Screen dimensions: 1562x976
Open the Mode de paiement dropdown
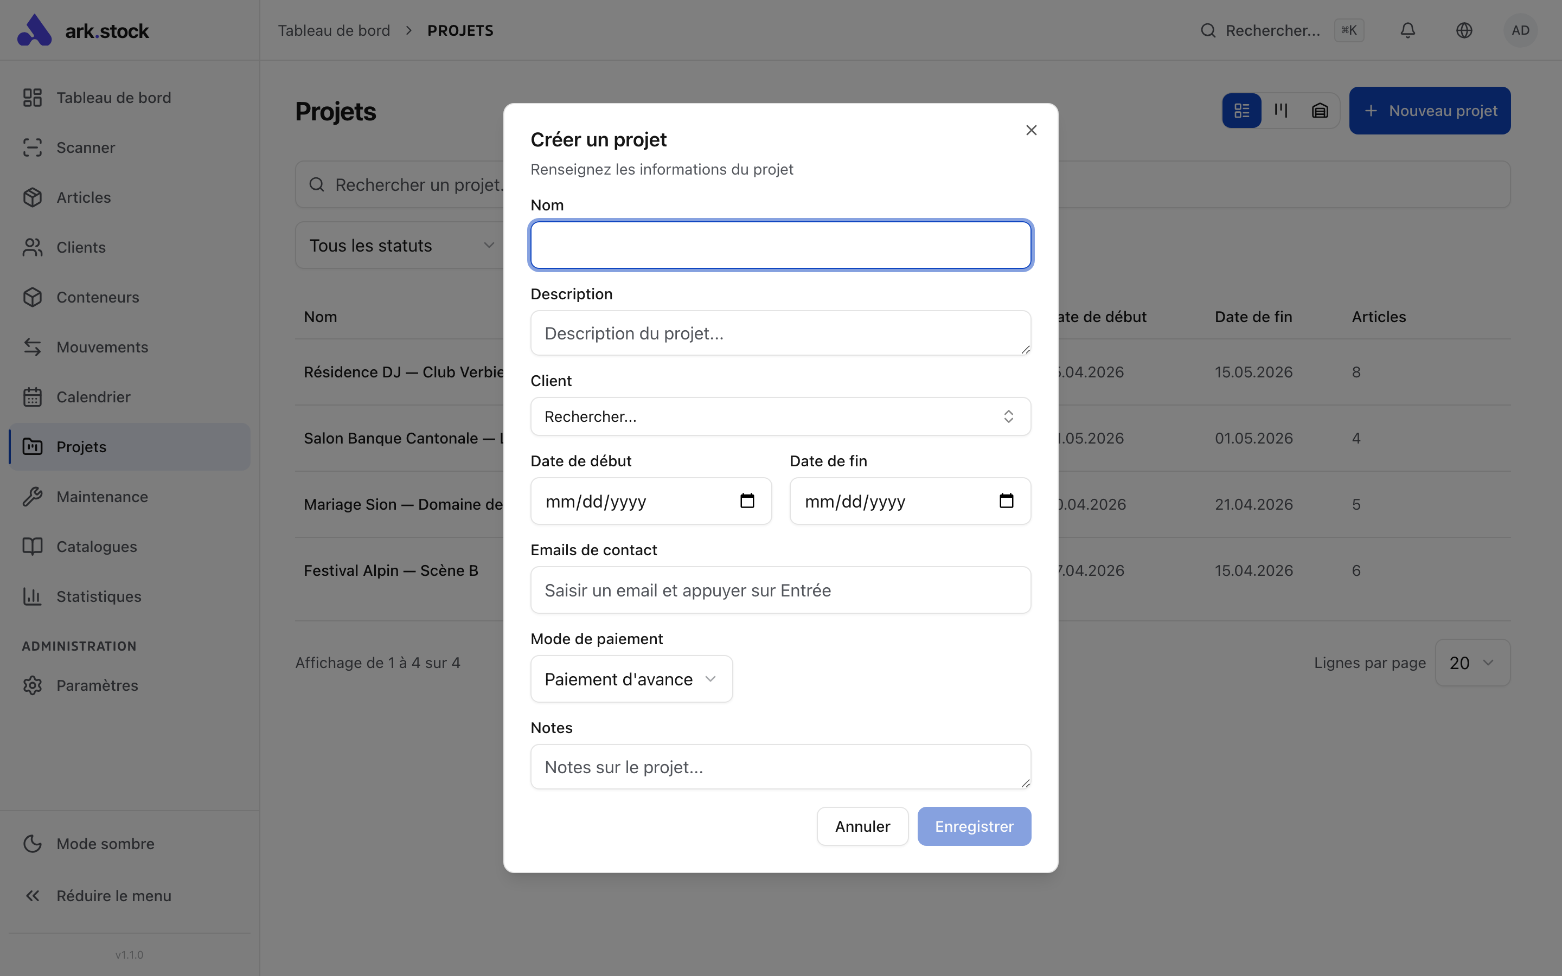(x=631, y=679)
